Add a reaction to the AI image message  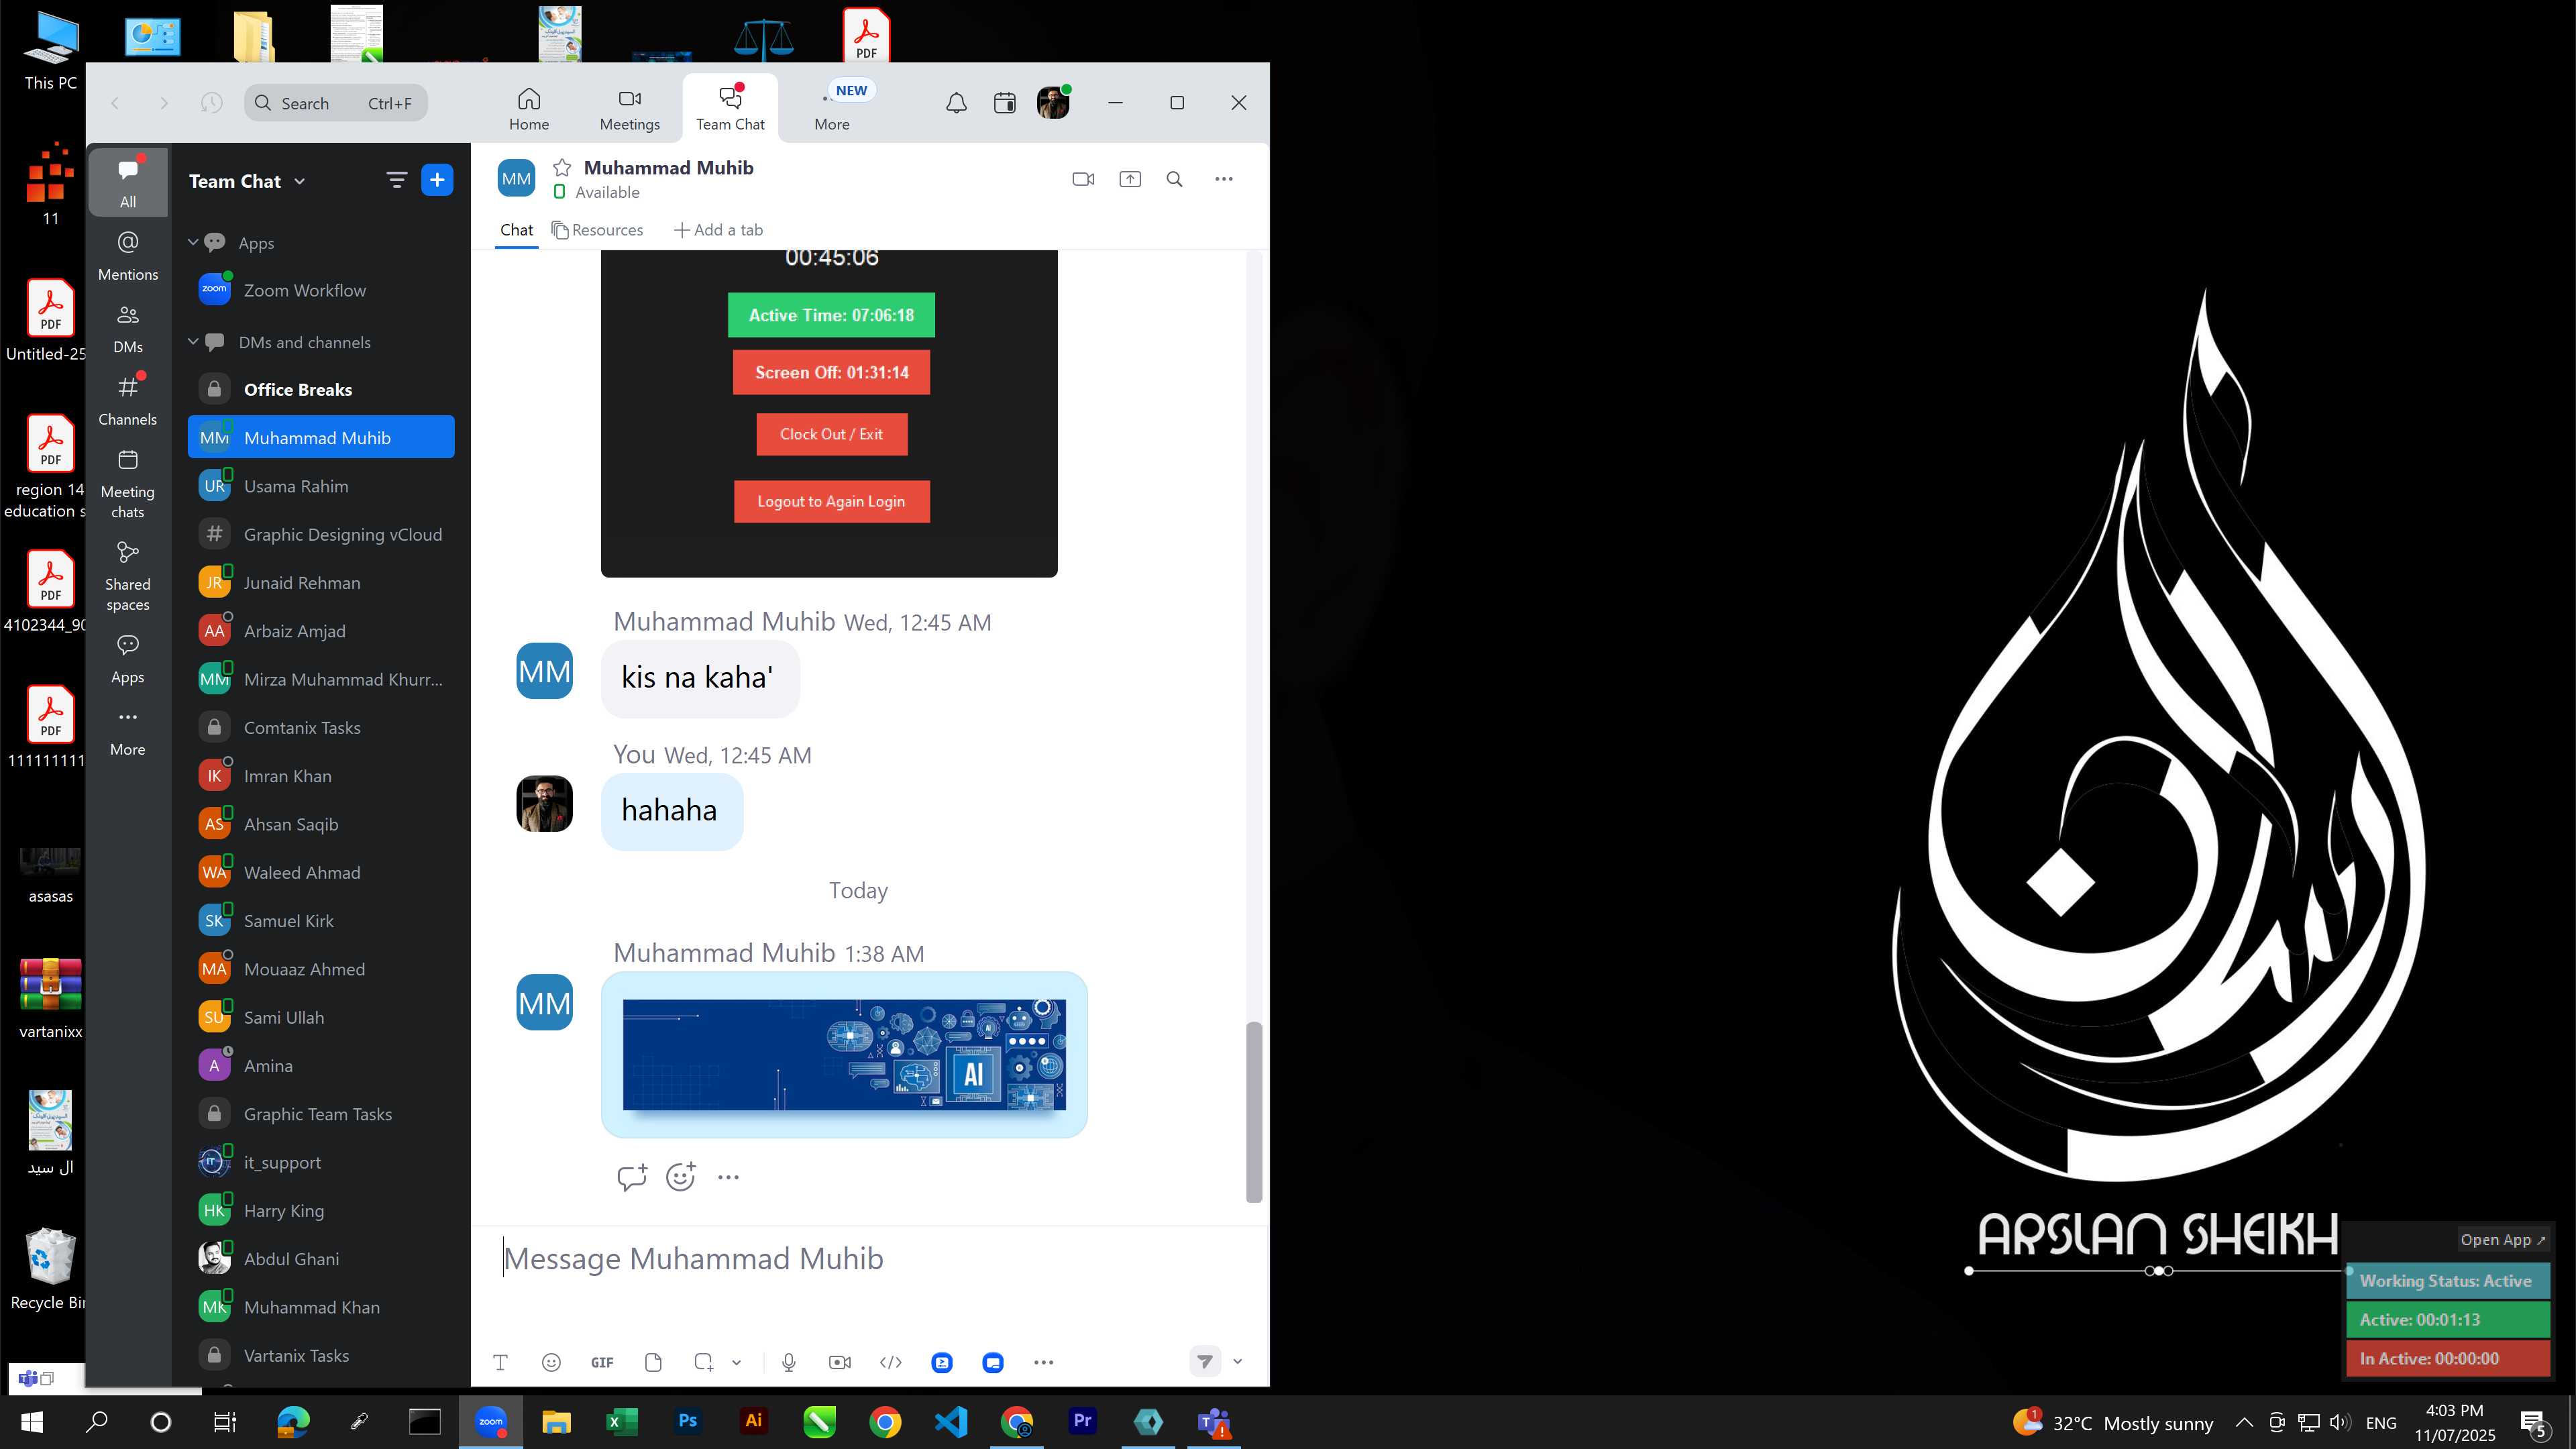(x=681, y=1177)
